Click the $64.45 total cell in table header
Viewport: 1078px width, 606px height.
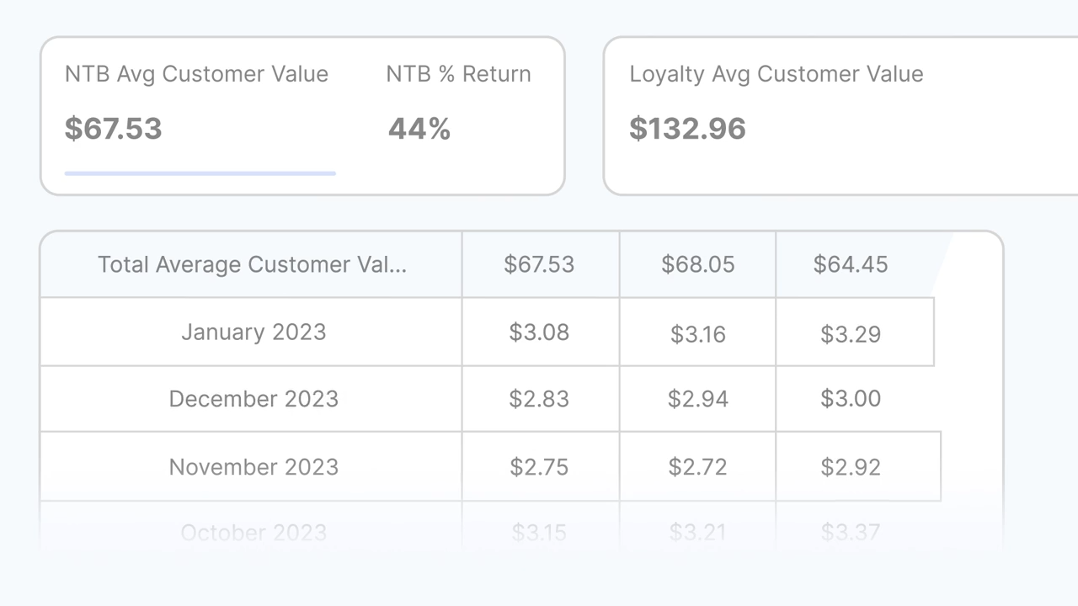851,264
